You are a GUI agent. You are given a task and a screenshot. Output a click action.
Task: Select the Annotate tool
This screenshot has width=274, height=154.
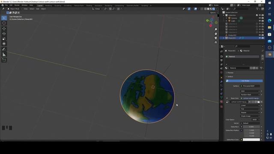4,50
